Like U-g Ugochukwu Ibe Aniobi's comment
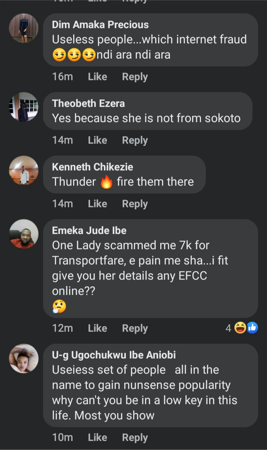Image resolution: width=267 pixels, height=450 pixels. 98,438
